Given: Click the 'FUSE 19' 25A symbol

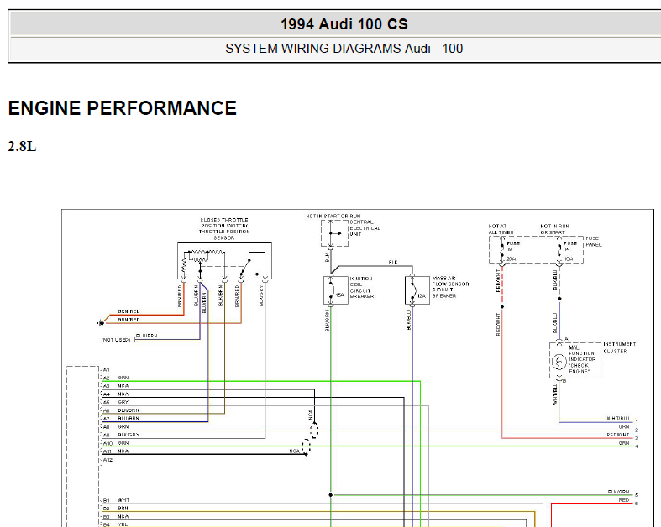Looking at the screenshot, I should pos(502,251).
